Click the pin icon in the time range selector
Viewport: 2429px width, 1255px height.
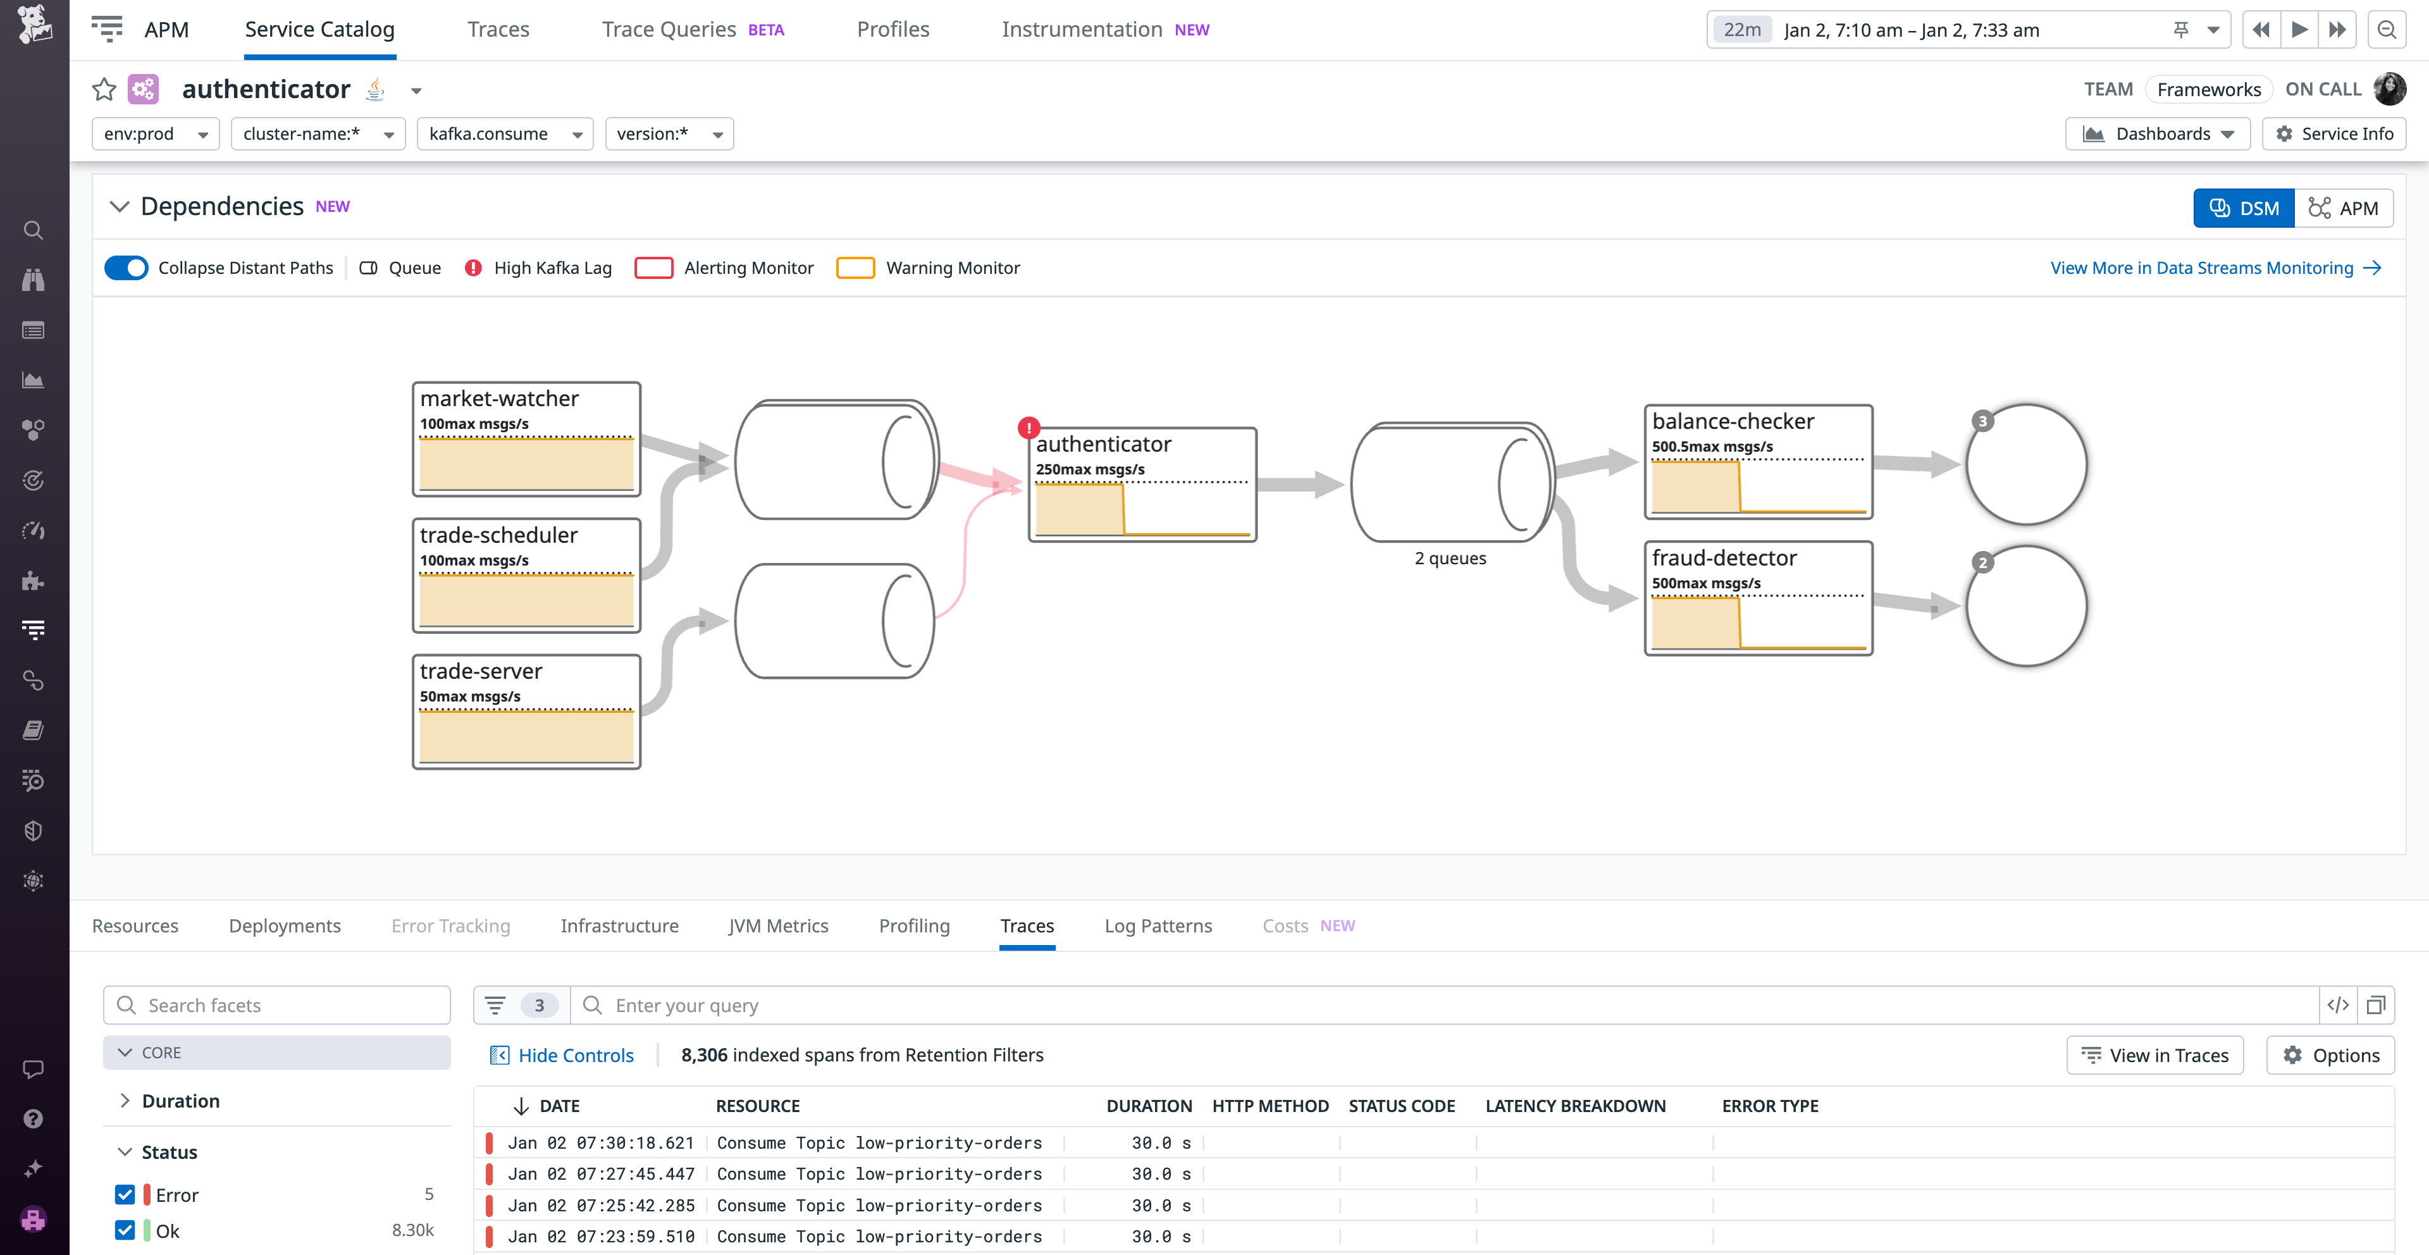pyautogui.click(x=2181, y=29)
